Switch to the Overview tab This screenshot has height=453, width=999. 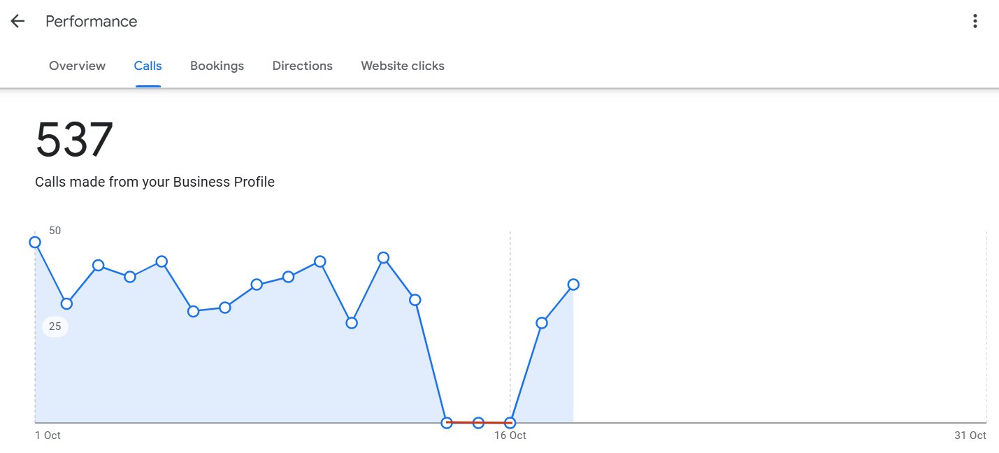click(x=77, y=66)
